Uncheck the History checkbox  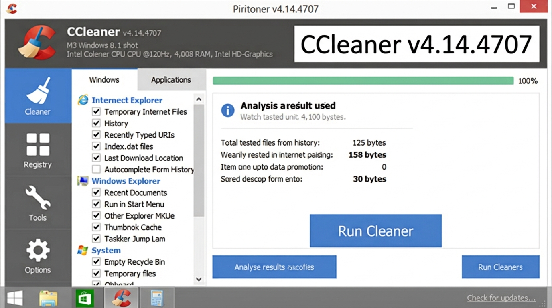point(96,123)
